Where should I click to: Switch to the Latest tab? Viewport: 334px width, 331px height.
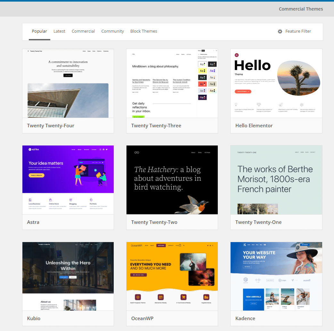click(x=59, y=31)
